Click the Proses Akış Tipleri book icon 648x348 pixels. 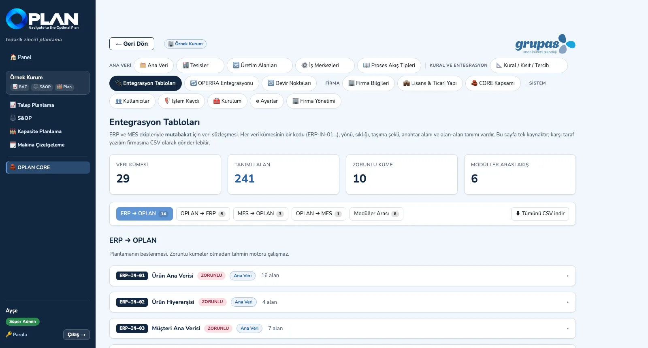[x=367, y=66]
